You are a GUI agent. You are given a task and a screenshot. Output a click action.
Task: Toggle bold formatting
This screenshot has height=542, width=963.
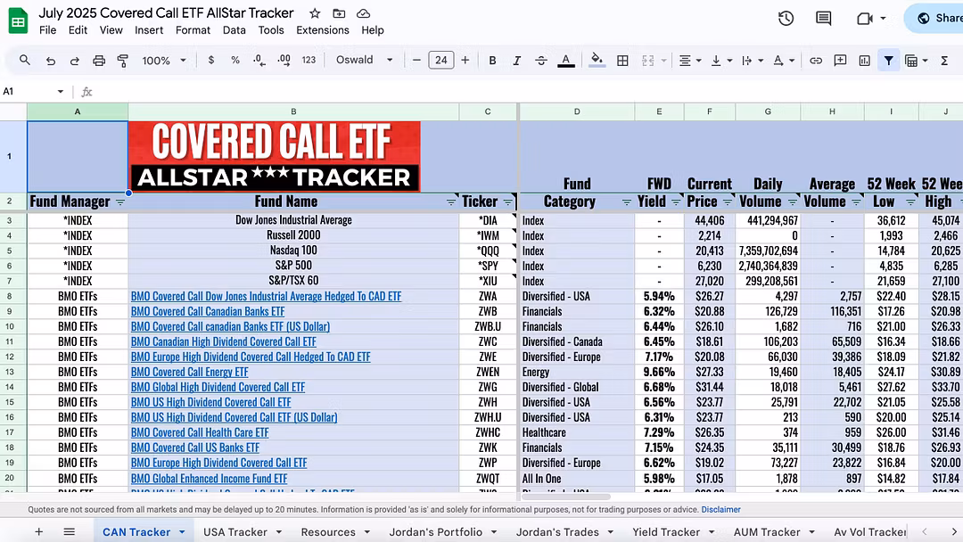pos(492,60)
